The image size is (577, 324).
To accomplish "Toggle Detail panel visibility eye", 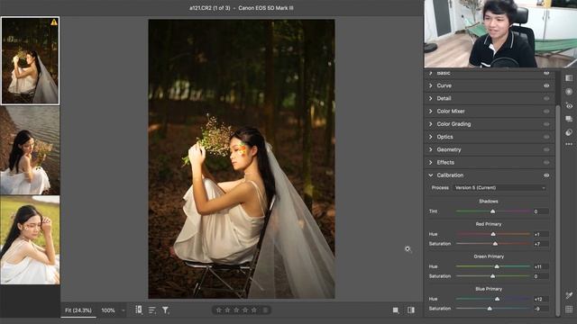I will click(546, 98).
